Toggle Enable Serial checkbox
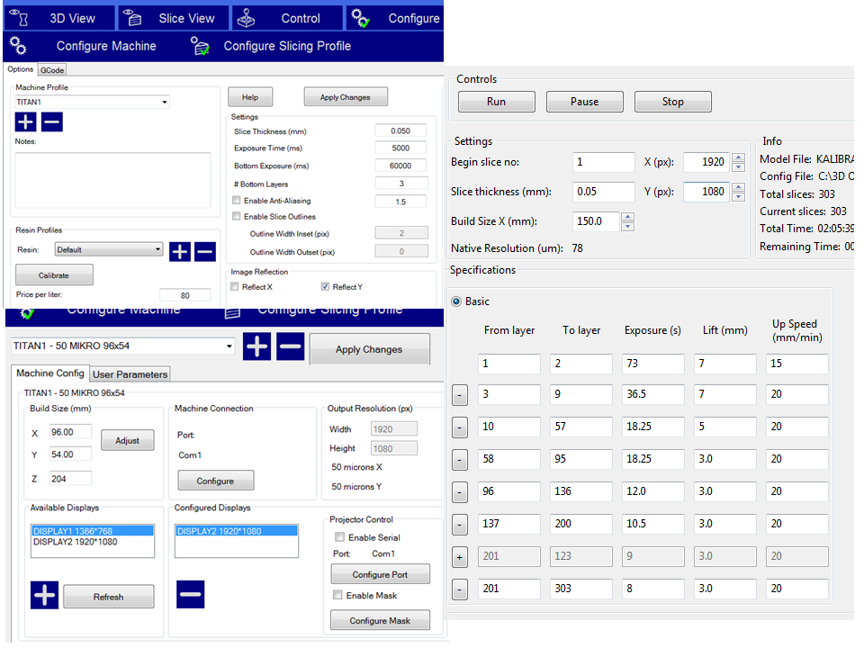This screenshot has width=864, height=648. (337, 537)
